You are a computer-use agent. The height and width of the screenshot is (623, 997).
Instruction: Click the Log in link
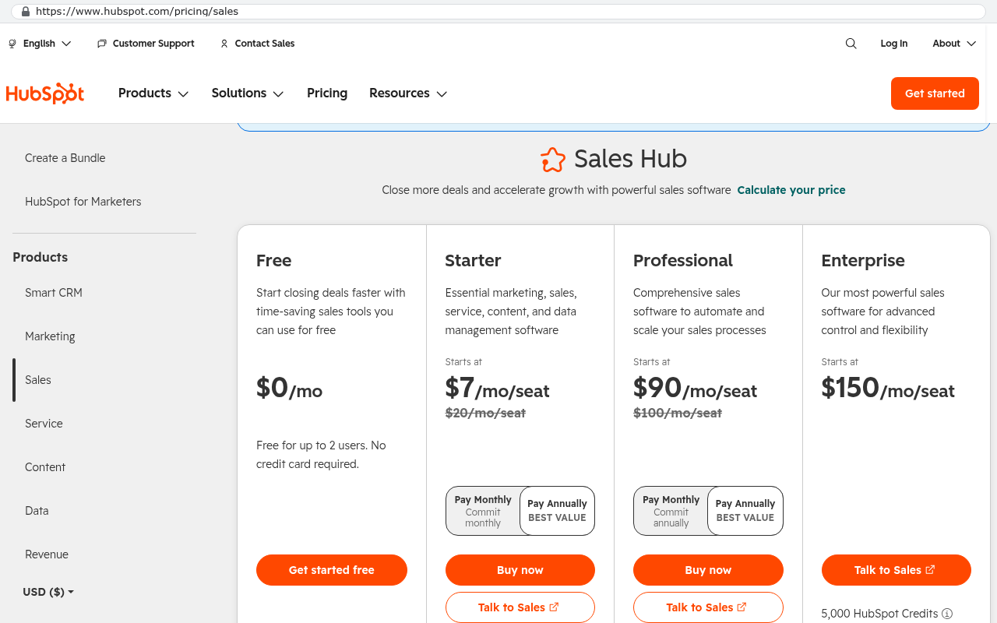[894, 44]
